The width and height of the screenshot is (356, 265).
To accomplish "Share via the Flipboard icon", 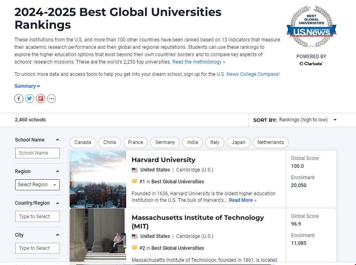I will pos(41,98).
